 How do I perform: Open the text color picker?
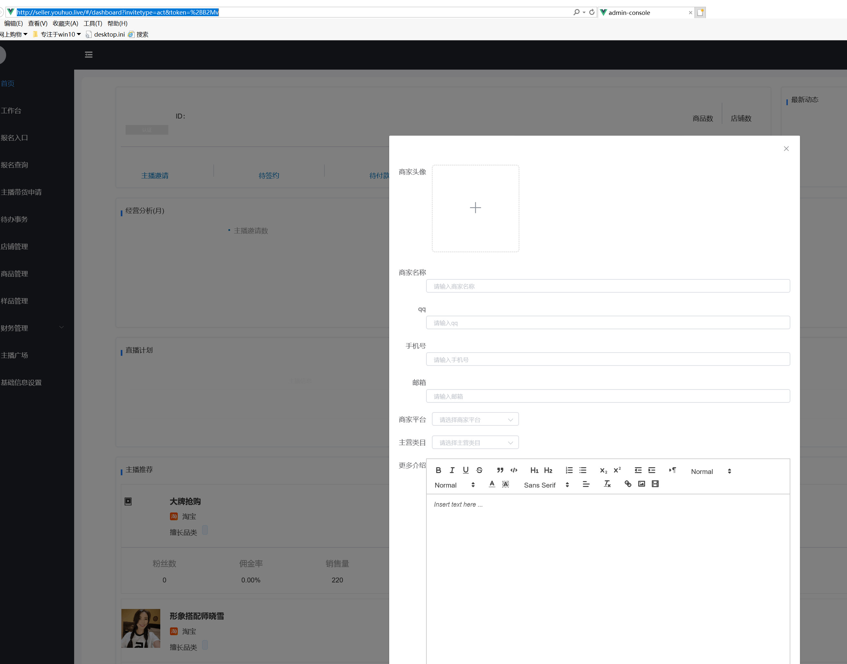492,484
